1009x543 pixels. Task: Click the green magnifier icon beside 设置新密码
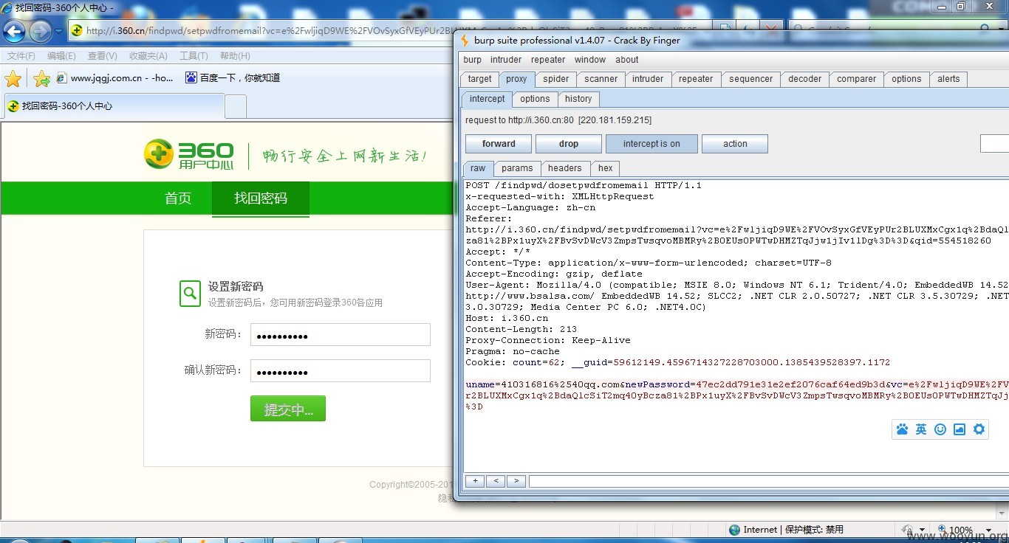coord(191,293)
